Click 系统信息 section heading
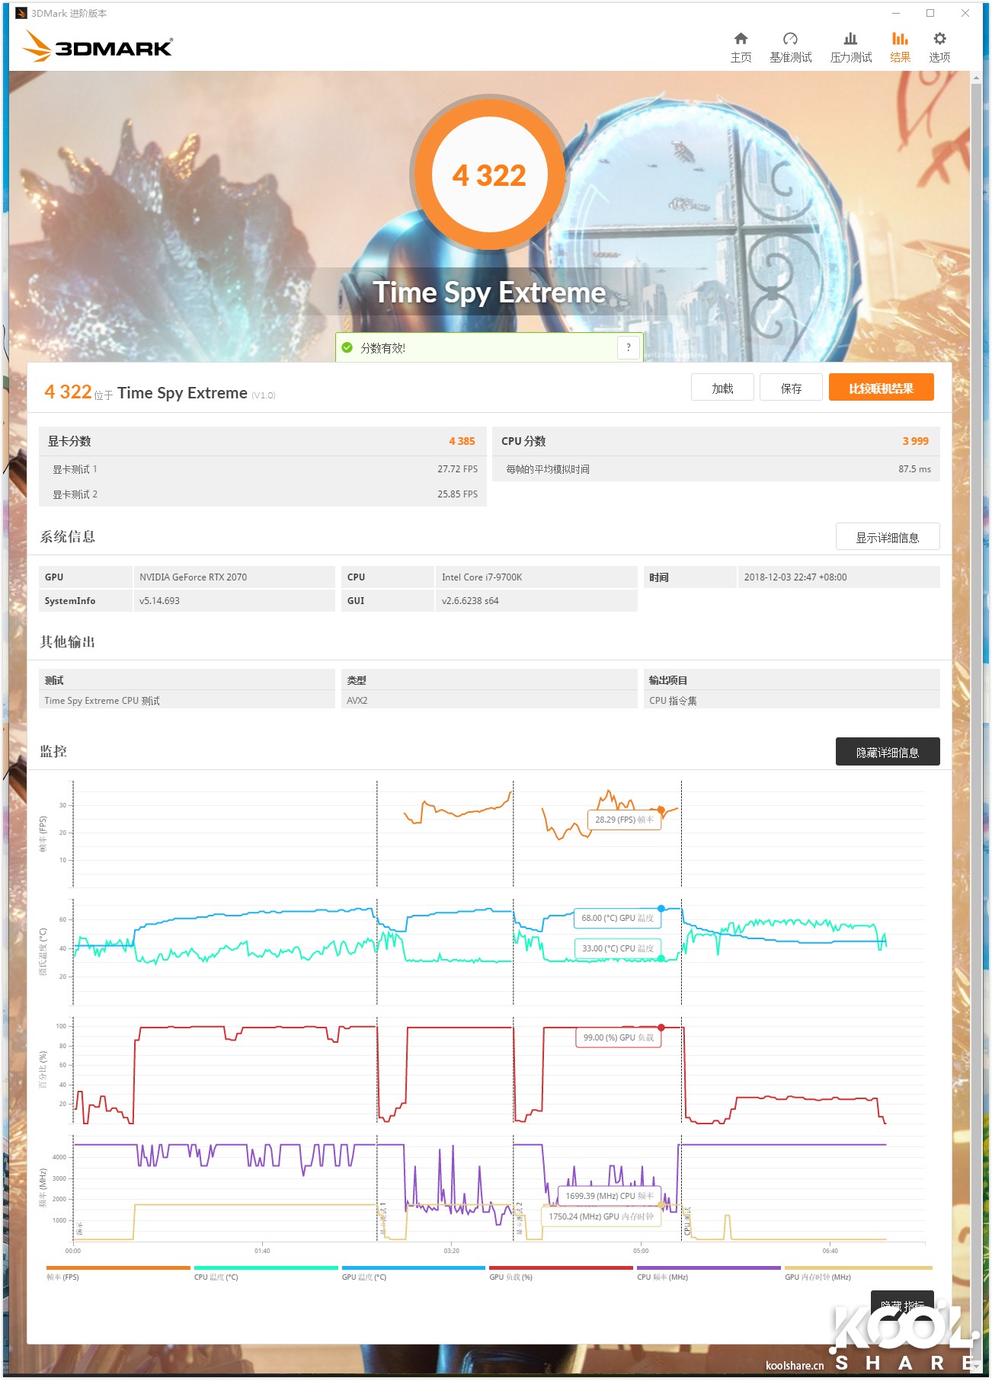Image resolution: width=992 pixels, height=1381 pixels. [67, 536]
